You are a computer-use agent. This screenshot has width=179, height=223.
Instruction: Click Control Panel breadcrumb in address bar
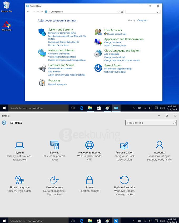[57, 12]
